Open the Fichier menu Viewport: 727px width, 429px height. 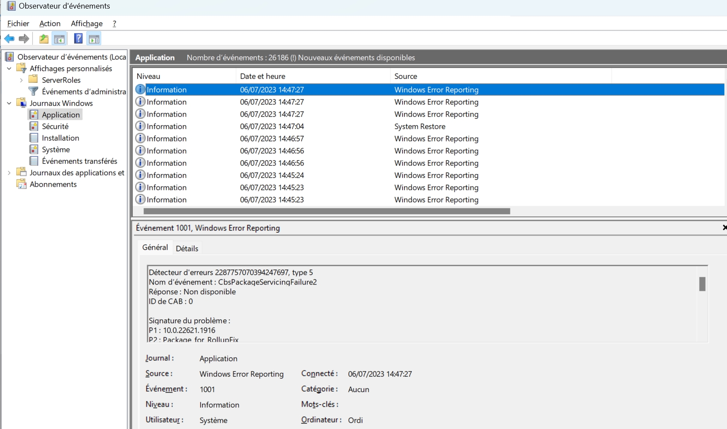click(18, 24)
